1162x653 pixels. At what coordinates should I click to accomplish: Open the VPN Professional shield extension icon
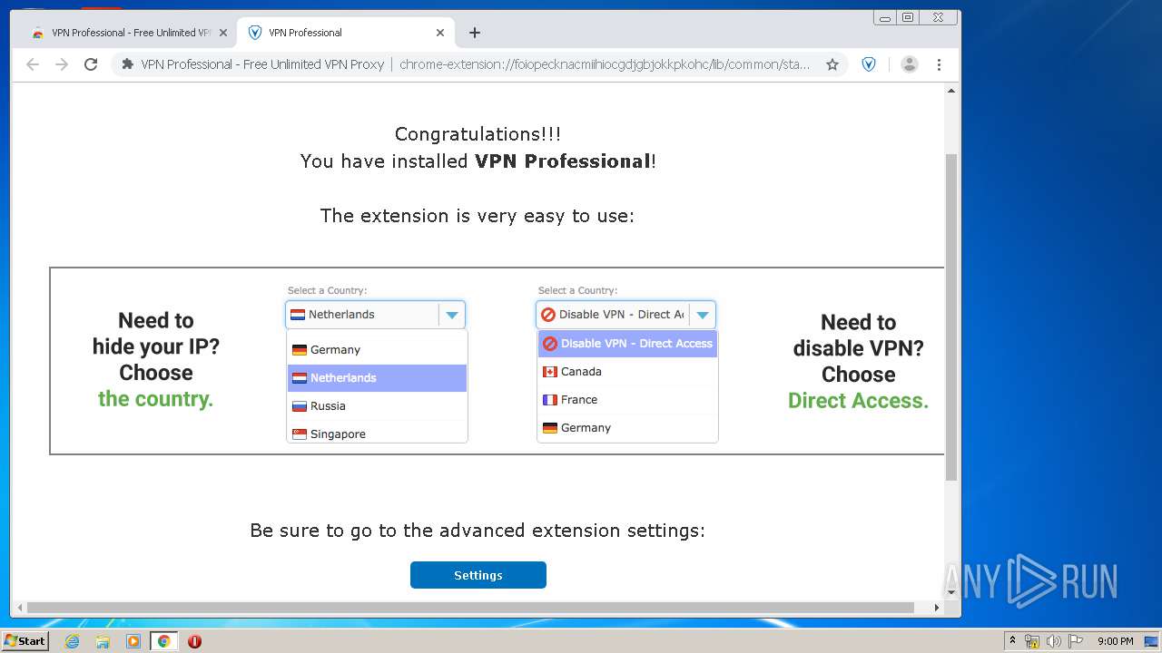[869, 64]
